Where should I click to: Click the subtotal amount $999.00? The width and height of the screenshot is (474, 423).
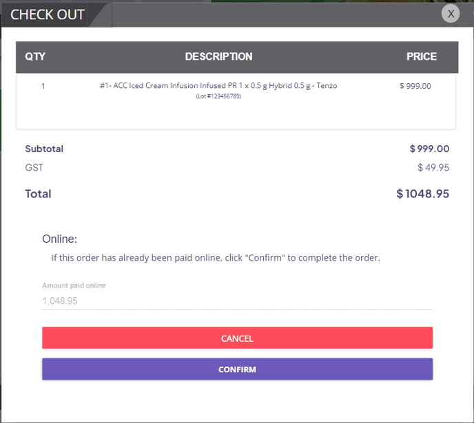[429, 149]
